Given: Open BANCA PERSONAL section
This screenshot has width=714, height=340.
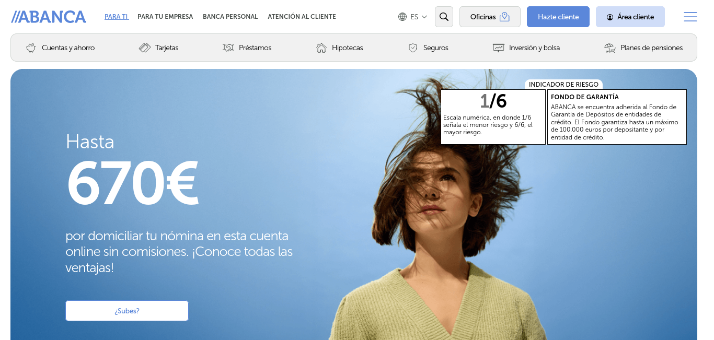Looking at the screenshot, I should coord(231,17).
